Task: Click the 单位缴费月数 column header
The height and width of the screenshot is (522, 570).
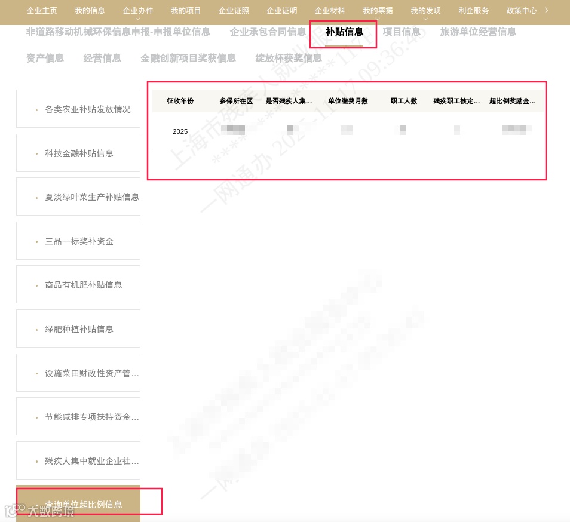Action: point(348,101)
